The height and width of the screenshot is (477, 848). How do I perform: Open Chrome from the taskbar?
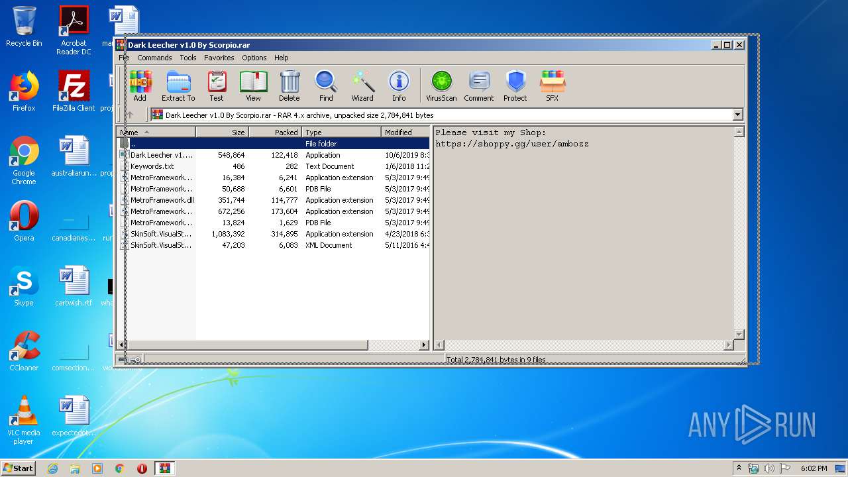click(x=120, y=468)
